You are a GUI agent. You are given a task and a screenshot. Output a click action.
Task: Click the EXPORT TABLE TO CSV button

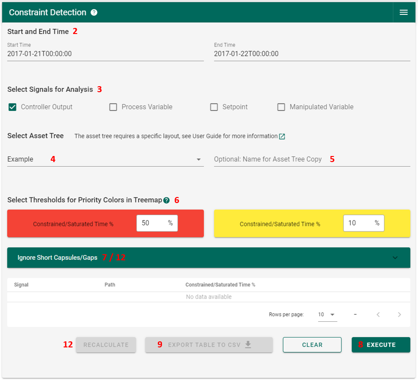click(x=209, y=345)
